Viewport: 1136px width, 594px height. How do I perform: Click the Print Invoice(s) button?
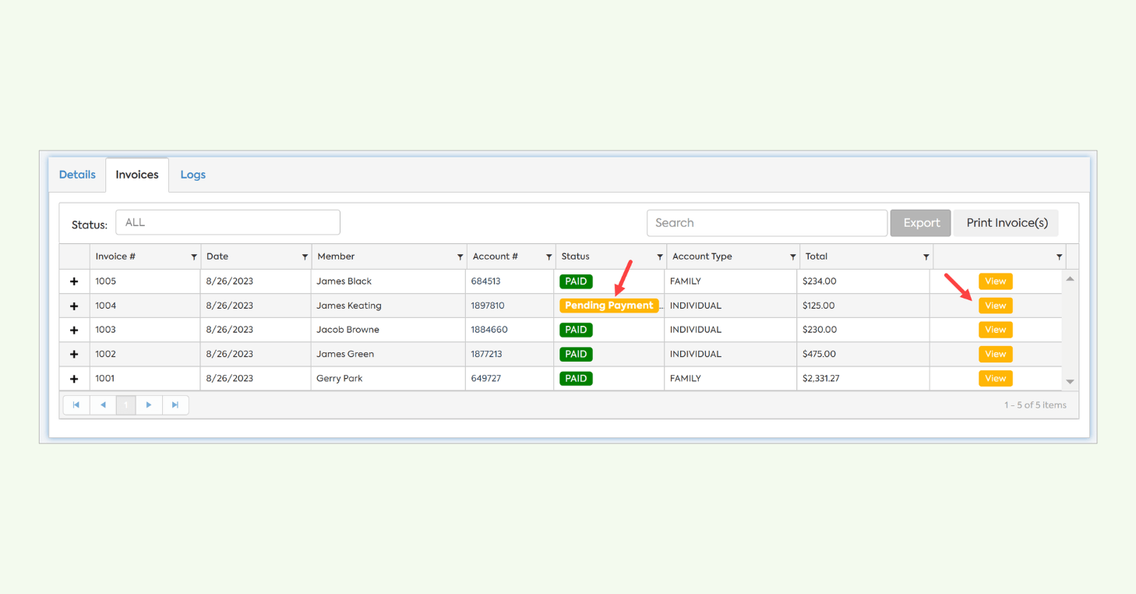pyautogui.click(x=1007, y=223)
